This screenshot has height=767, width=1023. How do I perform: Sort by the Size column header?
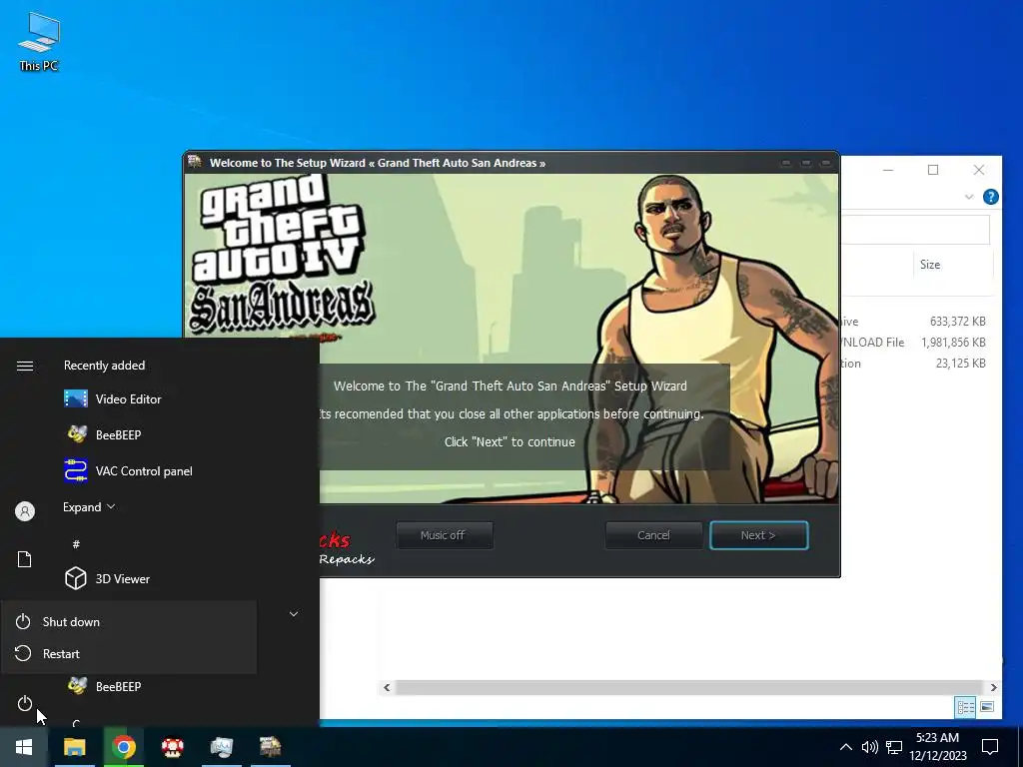pos(930,264)
